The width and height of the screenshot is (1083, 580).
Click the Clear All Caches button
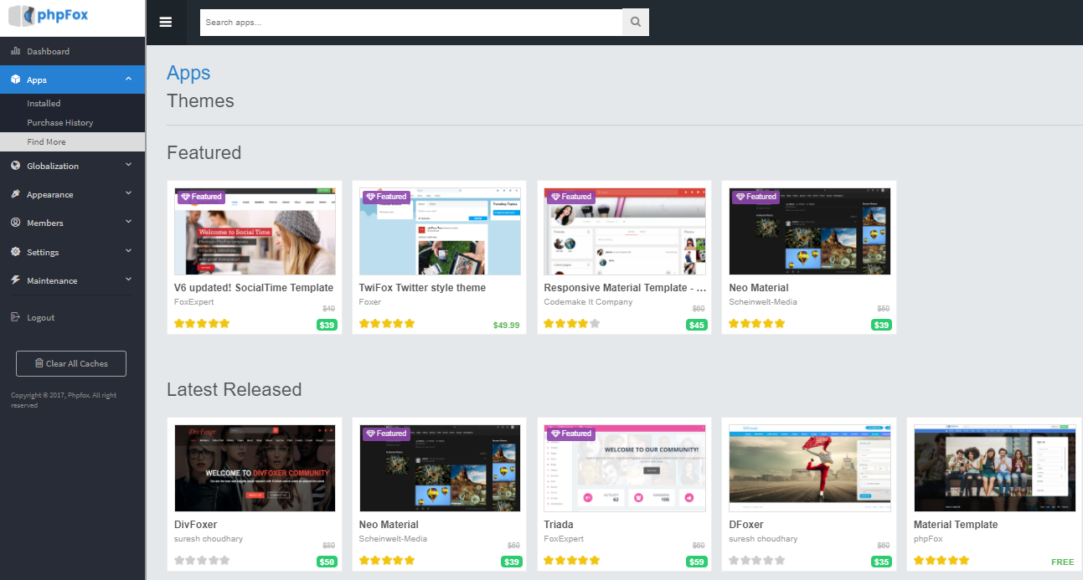pos(71,363)
